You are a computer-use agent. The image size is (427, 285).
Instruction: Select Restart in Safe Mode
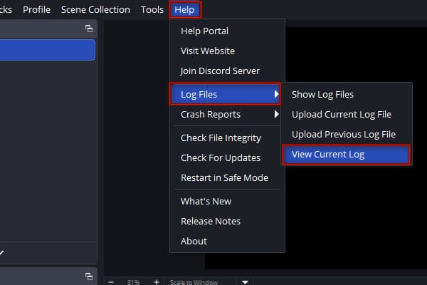point(227,178)
